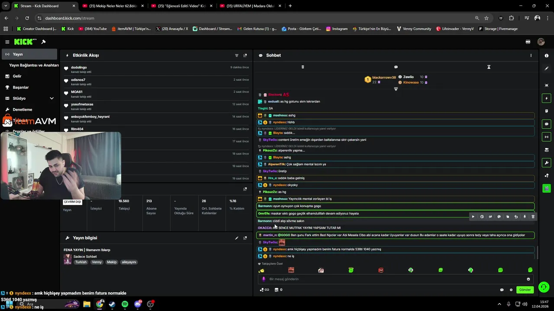Click the trash icon at top of chat
Screen dimensions: 554x311
pos(303,67)
